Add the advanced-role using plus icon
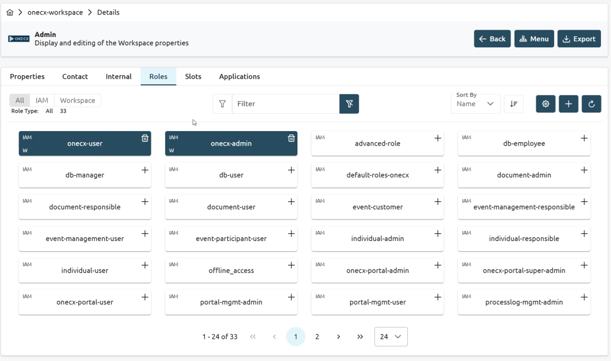611x361 pixels. pyautogui.click(x=437, y=138)
